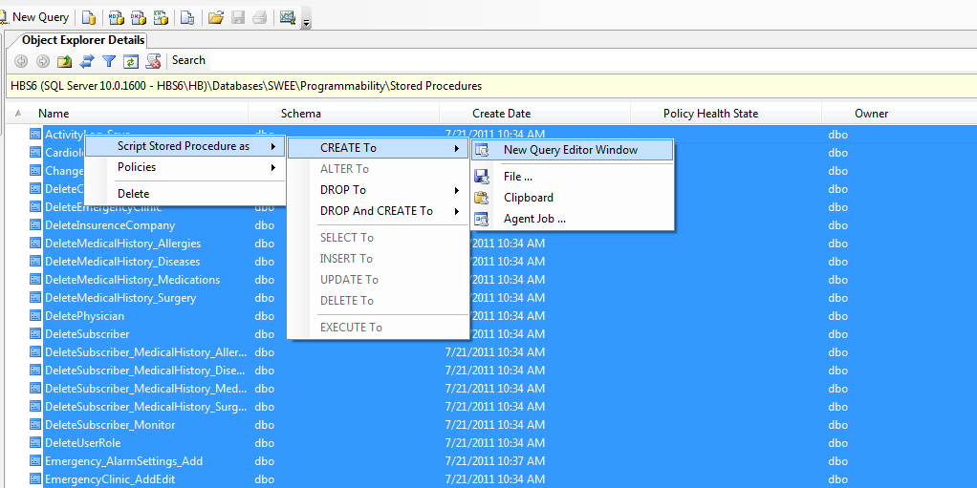Click the DeletePhysician procedure icon
Image resolution: width=977 pixels, height=488 pixels.
pyautogui.click(x=35, y=316)
